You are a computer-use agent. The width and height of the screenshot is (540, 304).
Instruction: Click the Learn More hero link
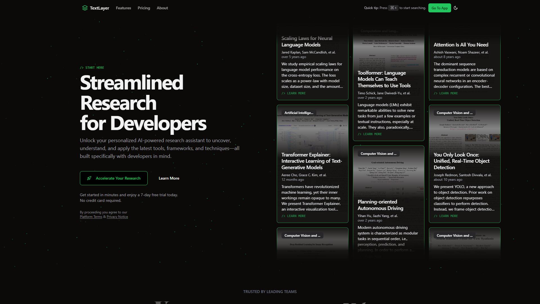coord(169,178)
